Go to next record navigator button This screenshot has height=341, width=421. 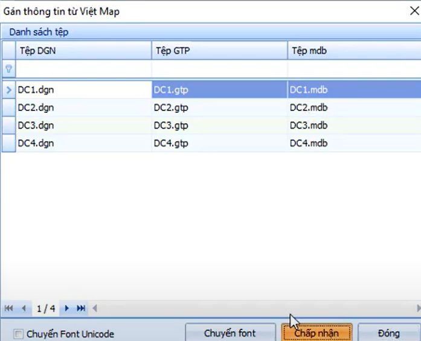66,308
